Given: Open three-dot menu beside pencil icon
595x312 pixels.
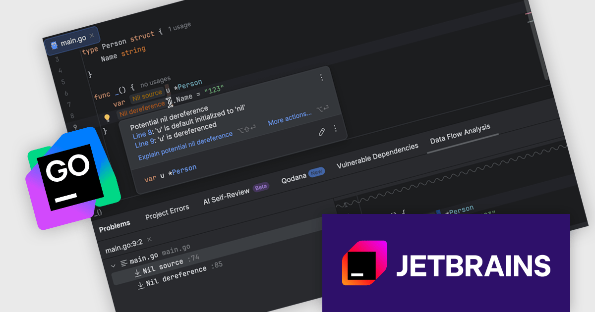Looking at the screenshot, I should click(335, 128).
